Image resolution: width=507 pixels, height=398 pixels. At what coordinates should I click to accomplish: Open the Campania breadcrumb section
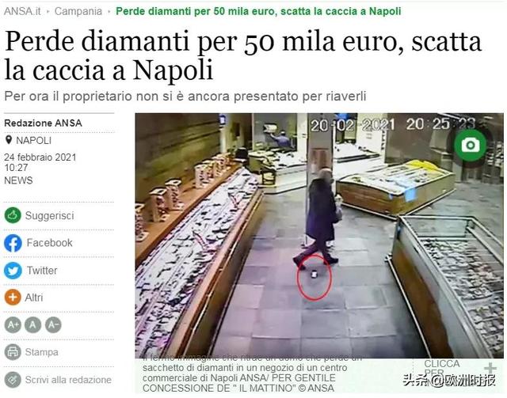78,11
